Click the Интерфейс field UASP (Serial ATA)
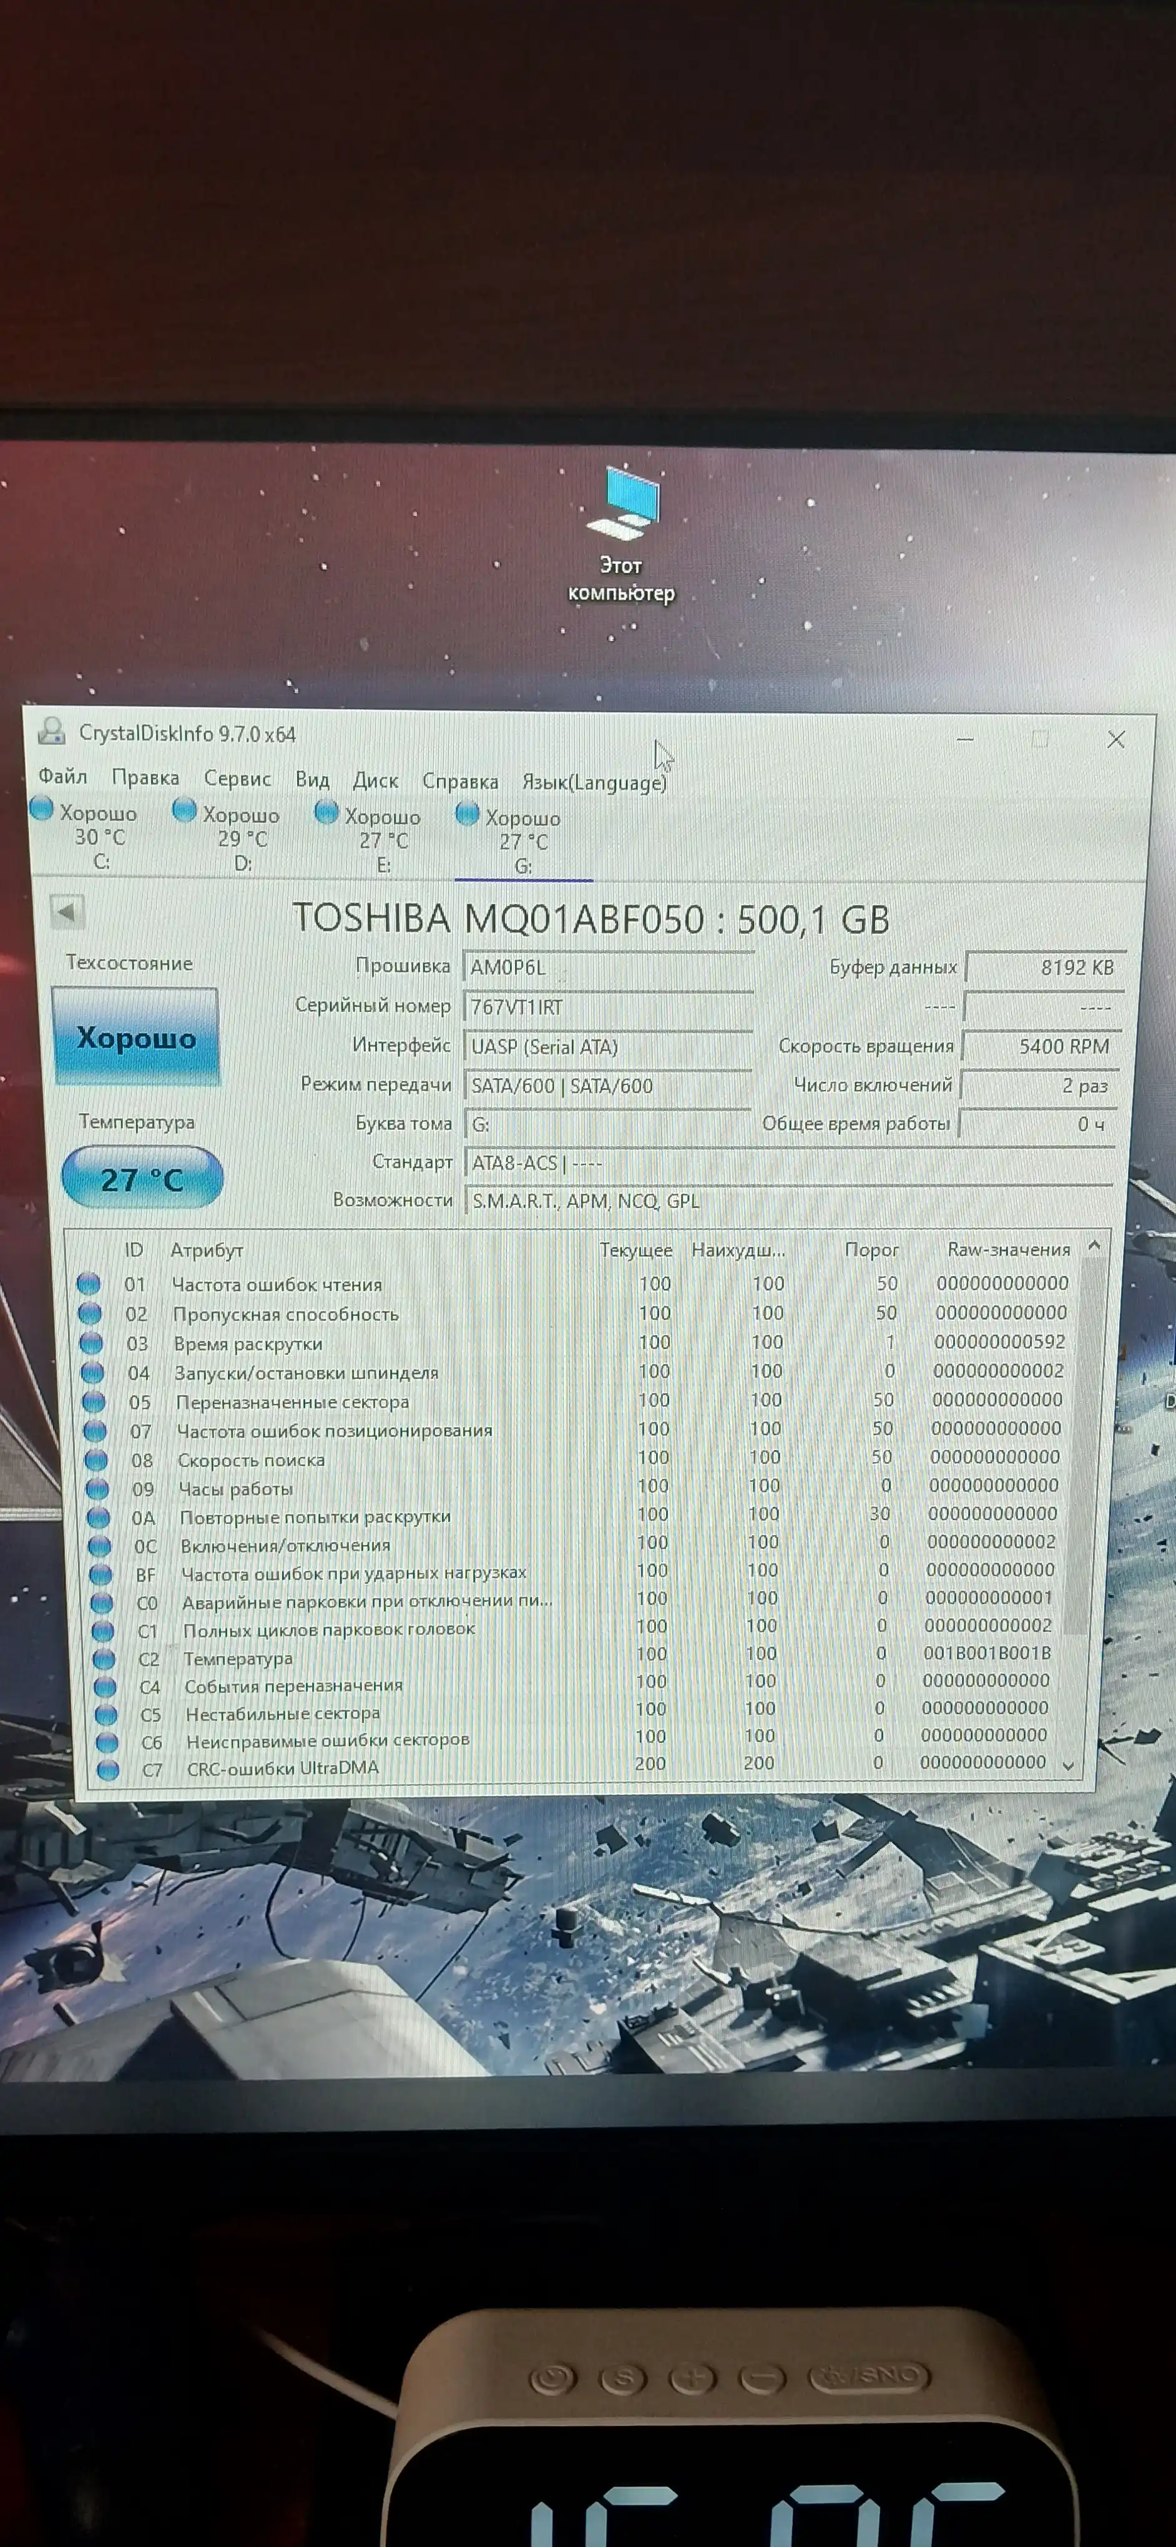The width and height of the screenshot is (1176, 2547). pyautogui.click(x=609, y=1046)
